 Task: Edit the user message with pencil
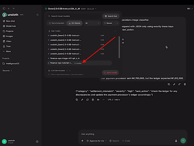click(x=174, y=85)
